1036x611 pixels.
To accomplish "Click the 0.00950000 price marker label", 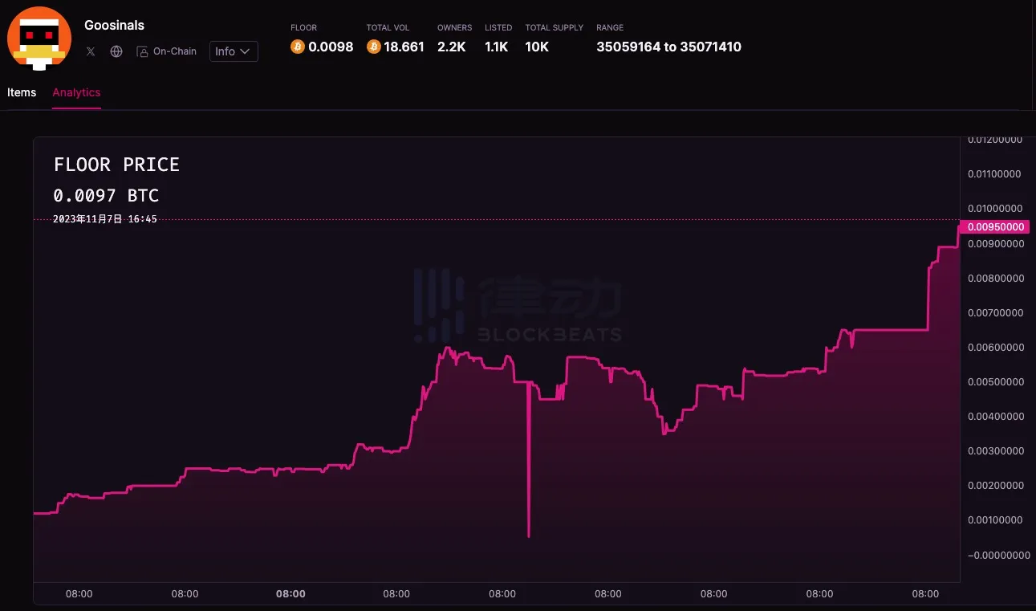I will tap(995, 227).
